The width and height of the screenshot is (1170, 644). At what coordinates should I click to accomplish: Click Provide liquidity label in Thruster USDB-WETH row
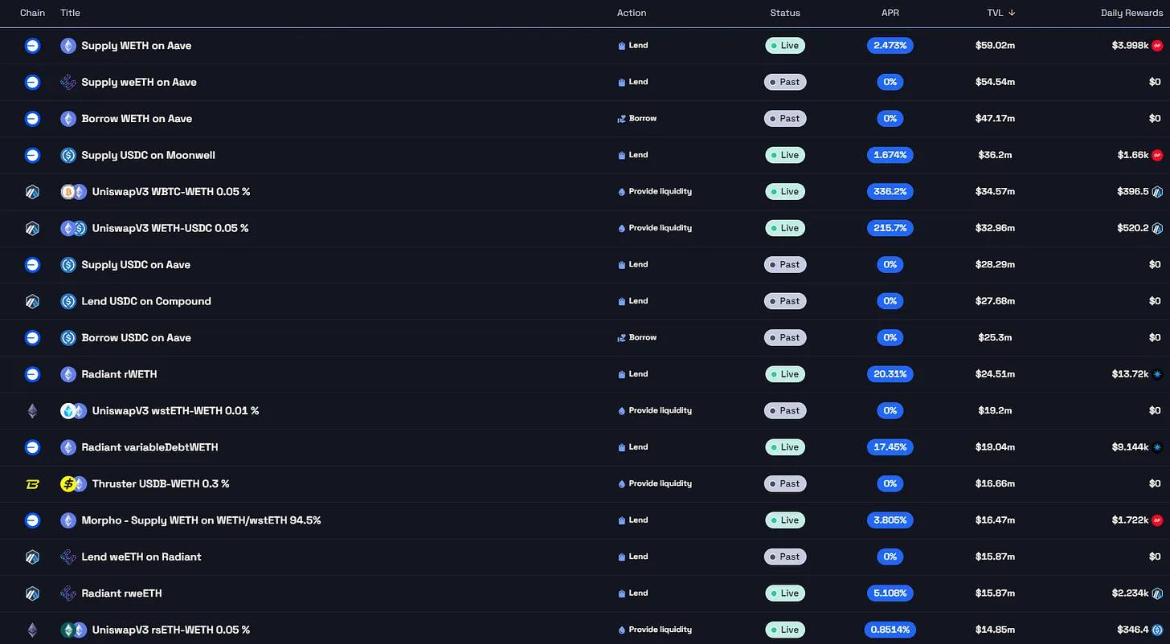(654, 484)
